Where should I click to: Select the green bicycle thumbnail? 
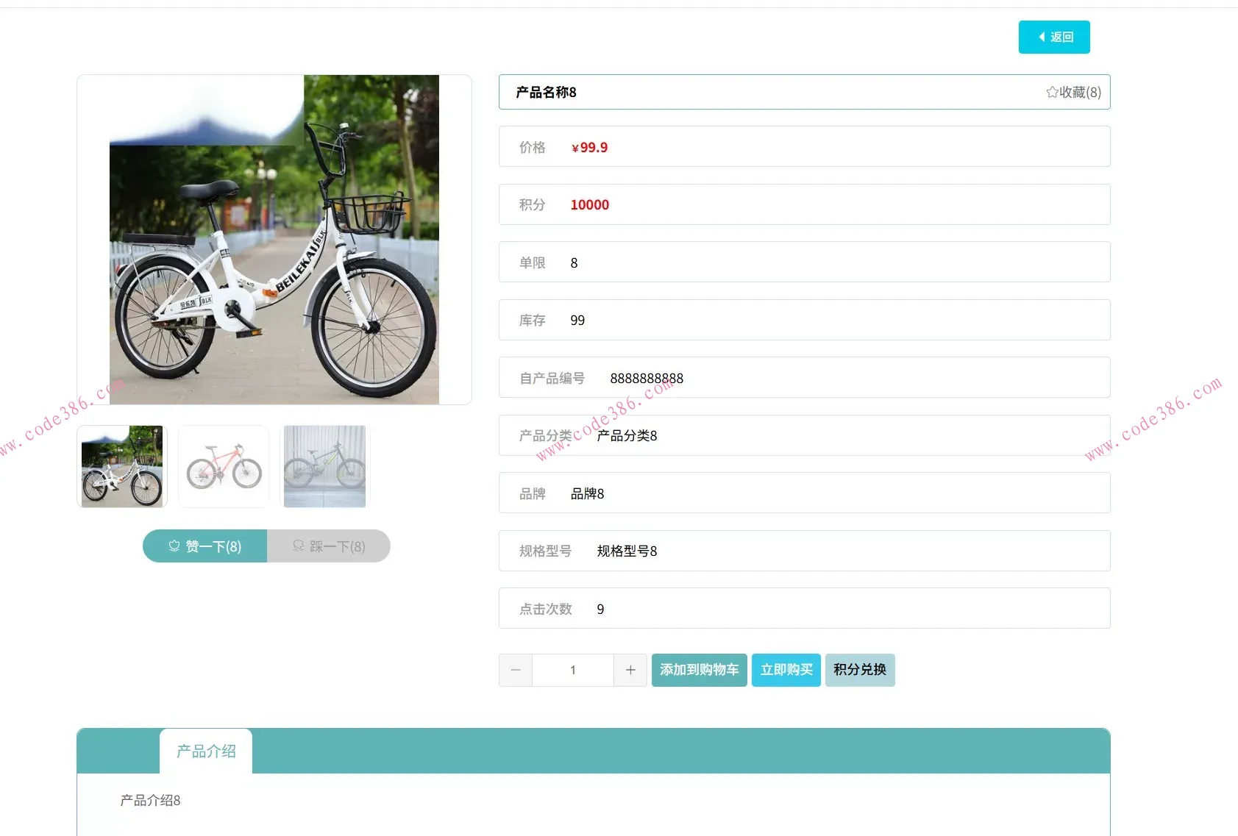324,466
